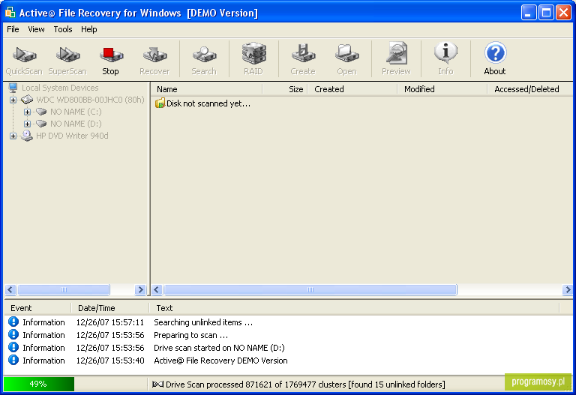Expand the NO NAME (C:) volume node
576x395 pixels.
click(27, 112)
